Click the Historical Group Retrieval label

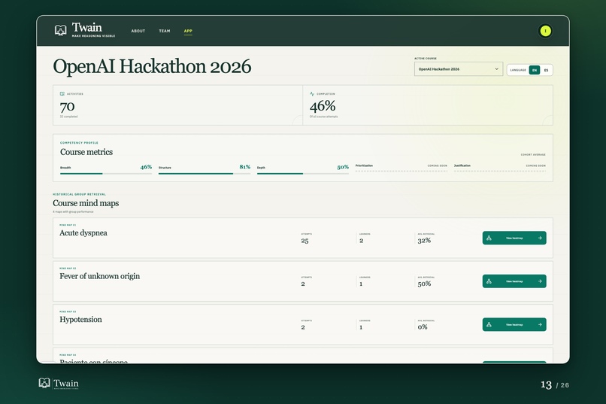pyautogui.click(x=79, y=194)
